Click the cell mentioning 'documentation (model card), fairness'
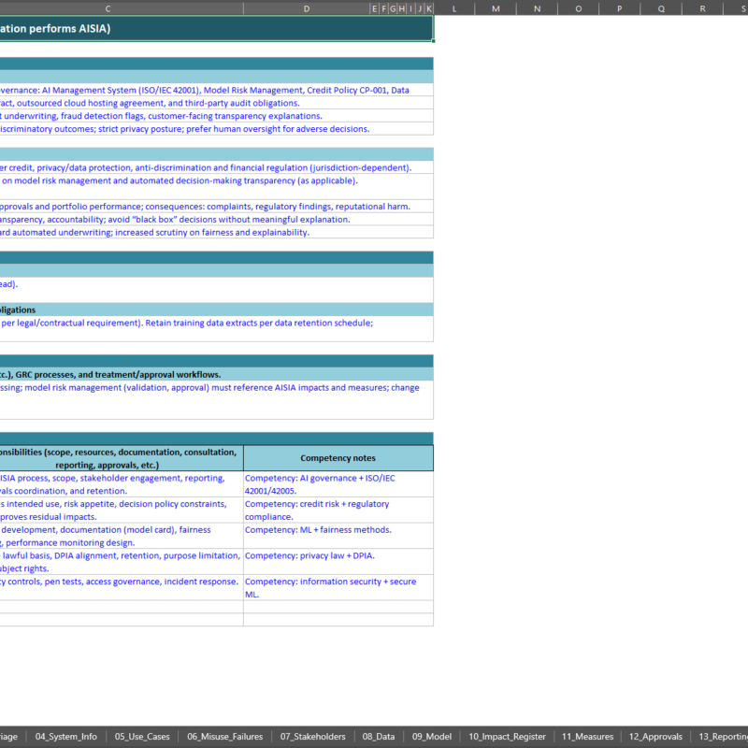 pos(122,536)
